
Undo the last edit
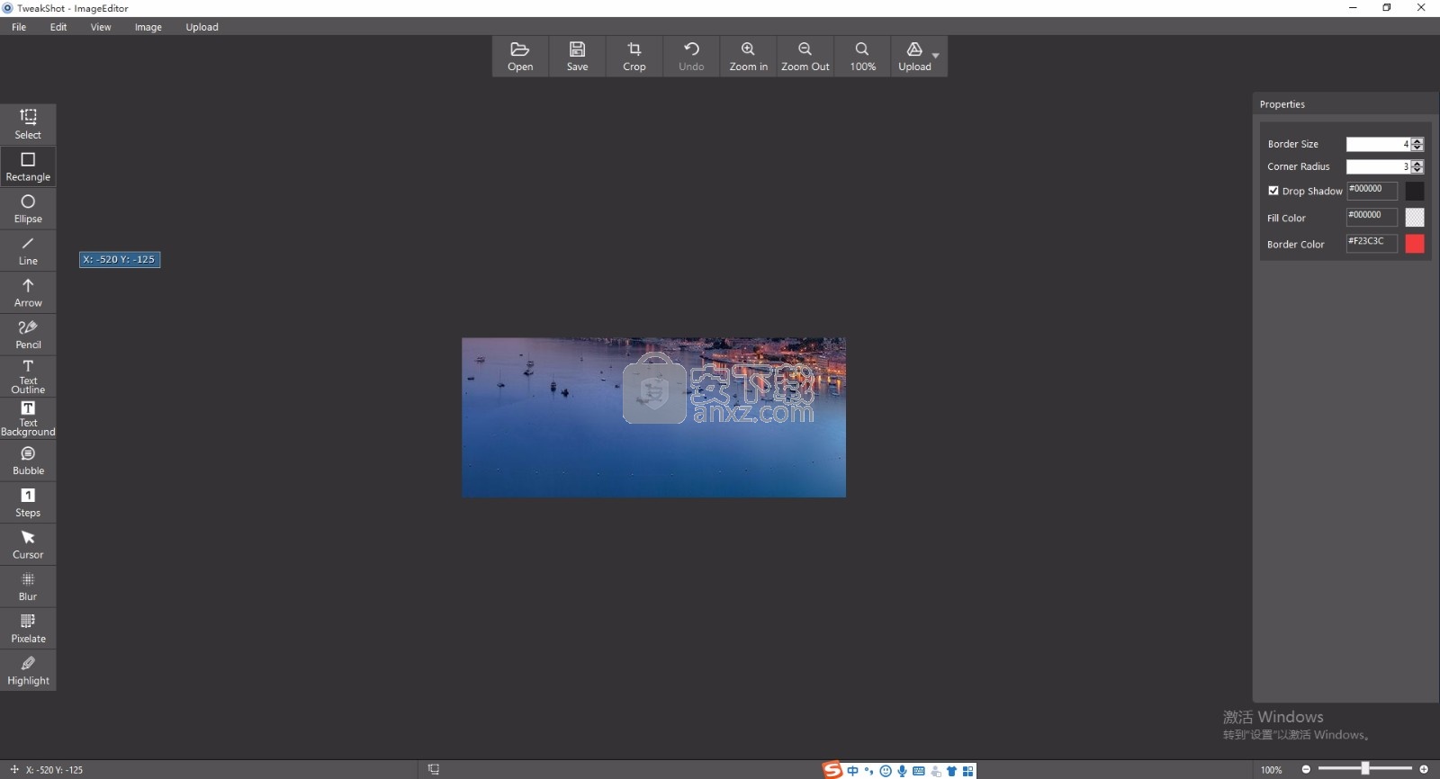(691, 57)
